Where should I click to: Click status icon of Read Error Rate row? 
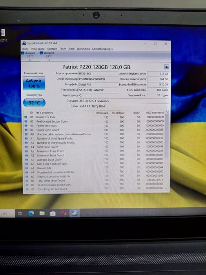(x=26, y=117)
